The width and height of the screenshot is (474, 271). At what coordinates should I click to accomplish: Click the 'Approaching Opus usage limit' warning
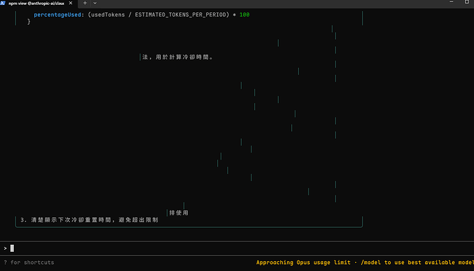(304, 263)
